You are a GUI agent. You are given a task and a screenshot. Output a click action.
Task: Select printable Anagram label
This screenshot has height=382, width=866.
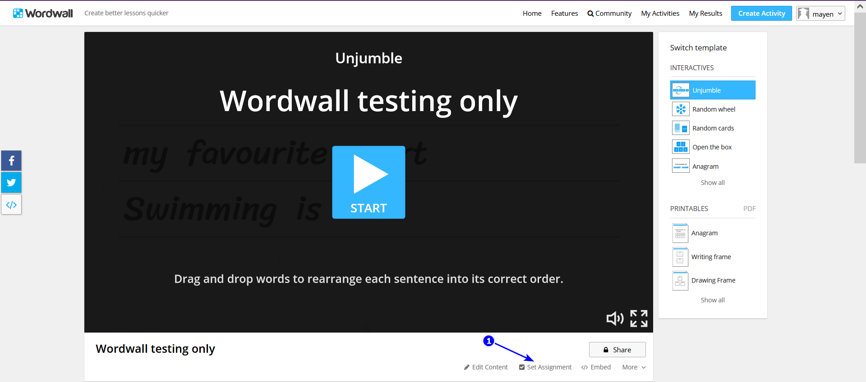pos(705,233)
